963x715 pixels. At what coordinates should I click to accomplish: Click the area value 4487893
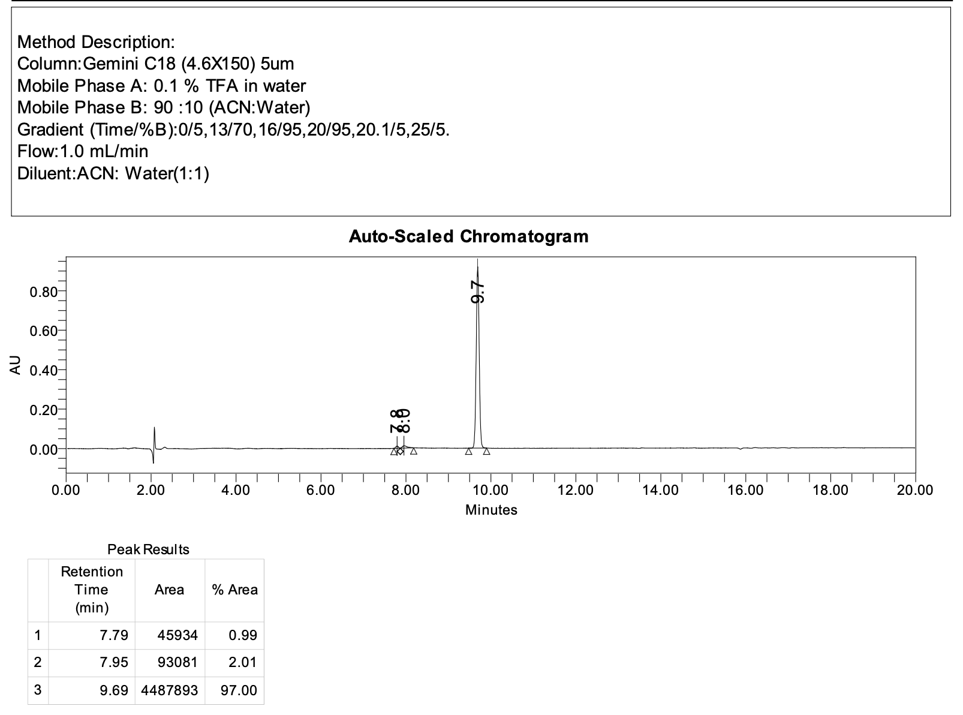[x=170, y=690]
